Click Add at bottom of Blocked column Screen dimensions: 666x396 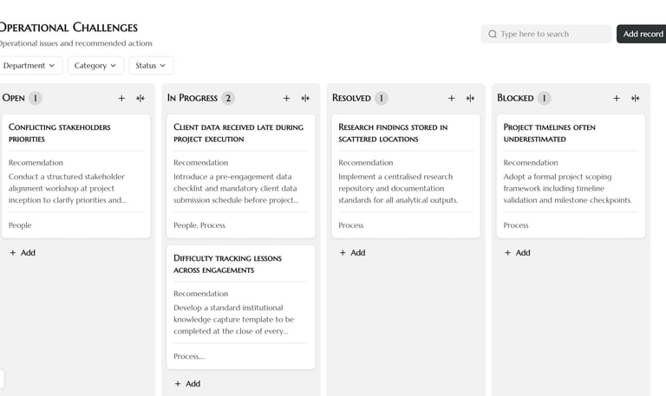(x=517, y=253)
